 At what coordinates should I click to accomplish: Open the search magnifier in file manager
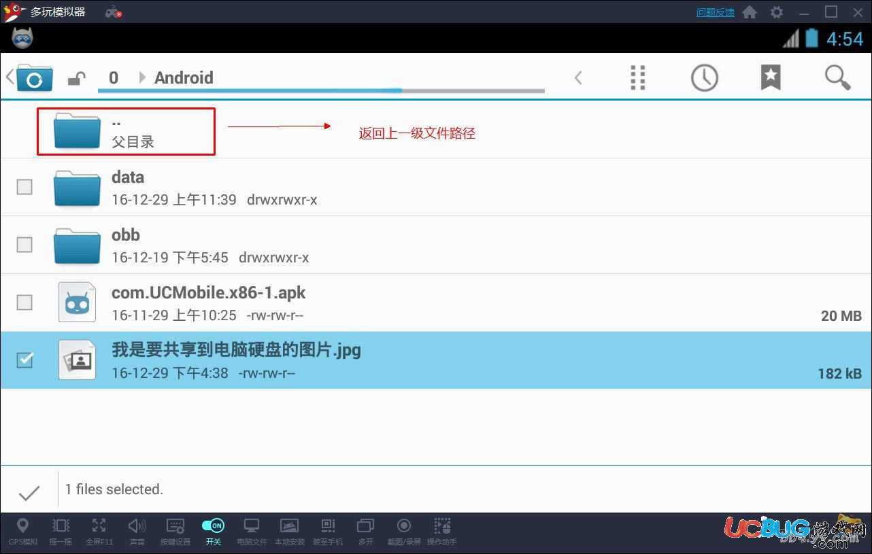[x=837, y=77]
